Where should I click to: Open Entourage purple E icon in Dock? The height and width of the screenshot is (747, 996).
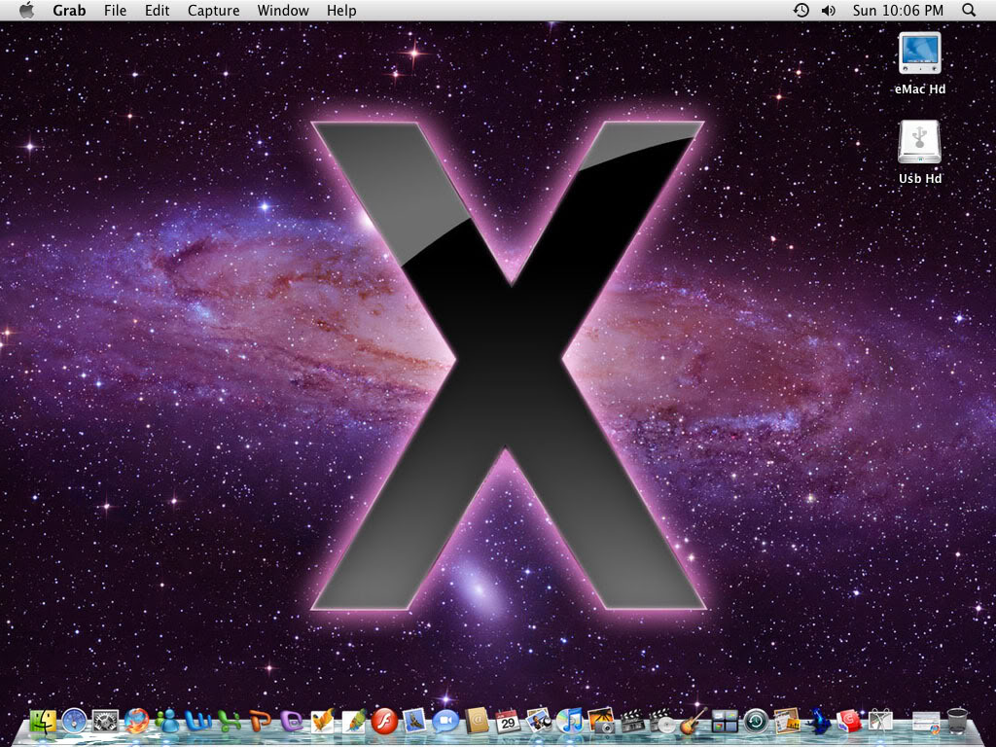coord(292,722)
